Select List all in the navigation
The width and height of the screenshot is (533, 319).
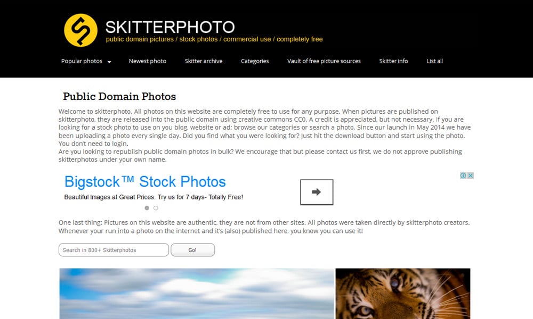click(x=435, y=61)
